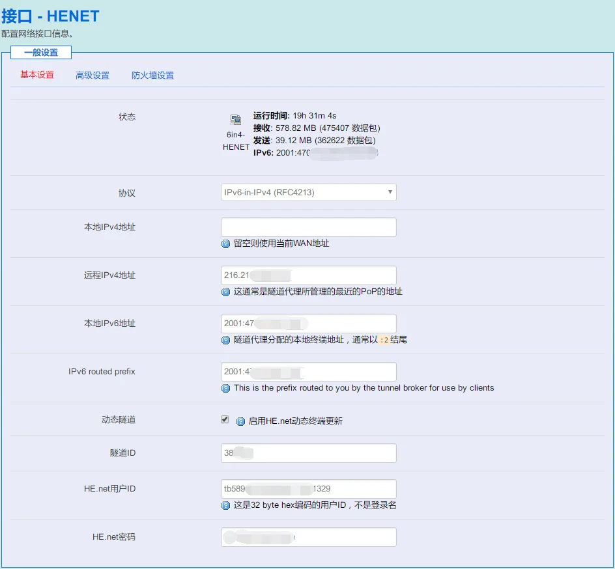The width and height of the screenshot is (615, 569).
Task: Click help icon under HE.net用户ID field
Action: [x=226, y=506]
